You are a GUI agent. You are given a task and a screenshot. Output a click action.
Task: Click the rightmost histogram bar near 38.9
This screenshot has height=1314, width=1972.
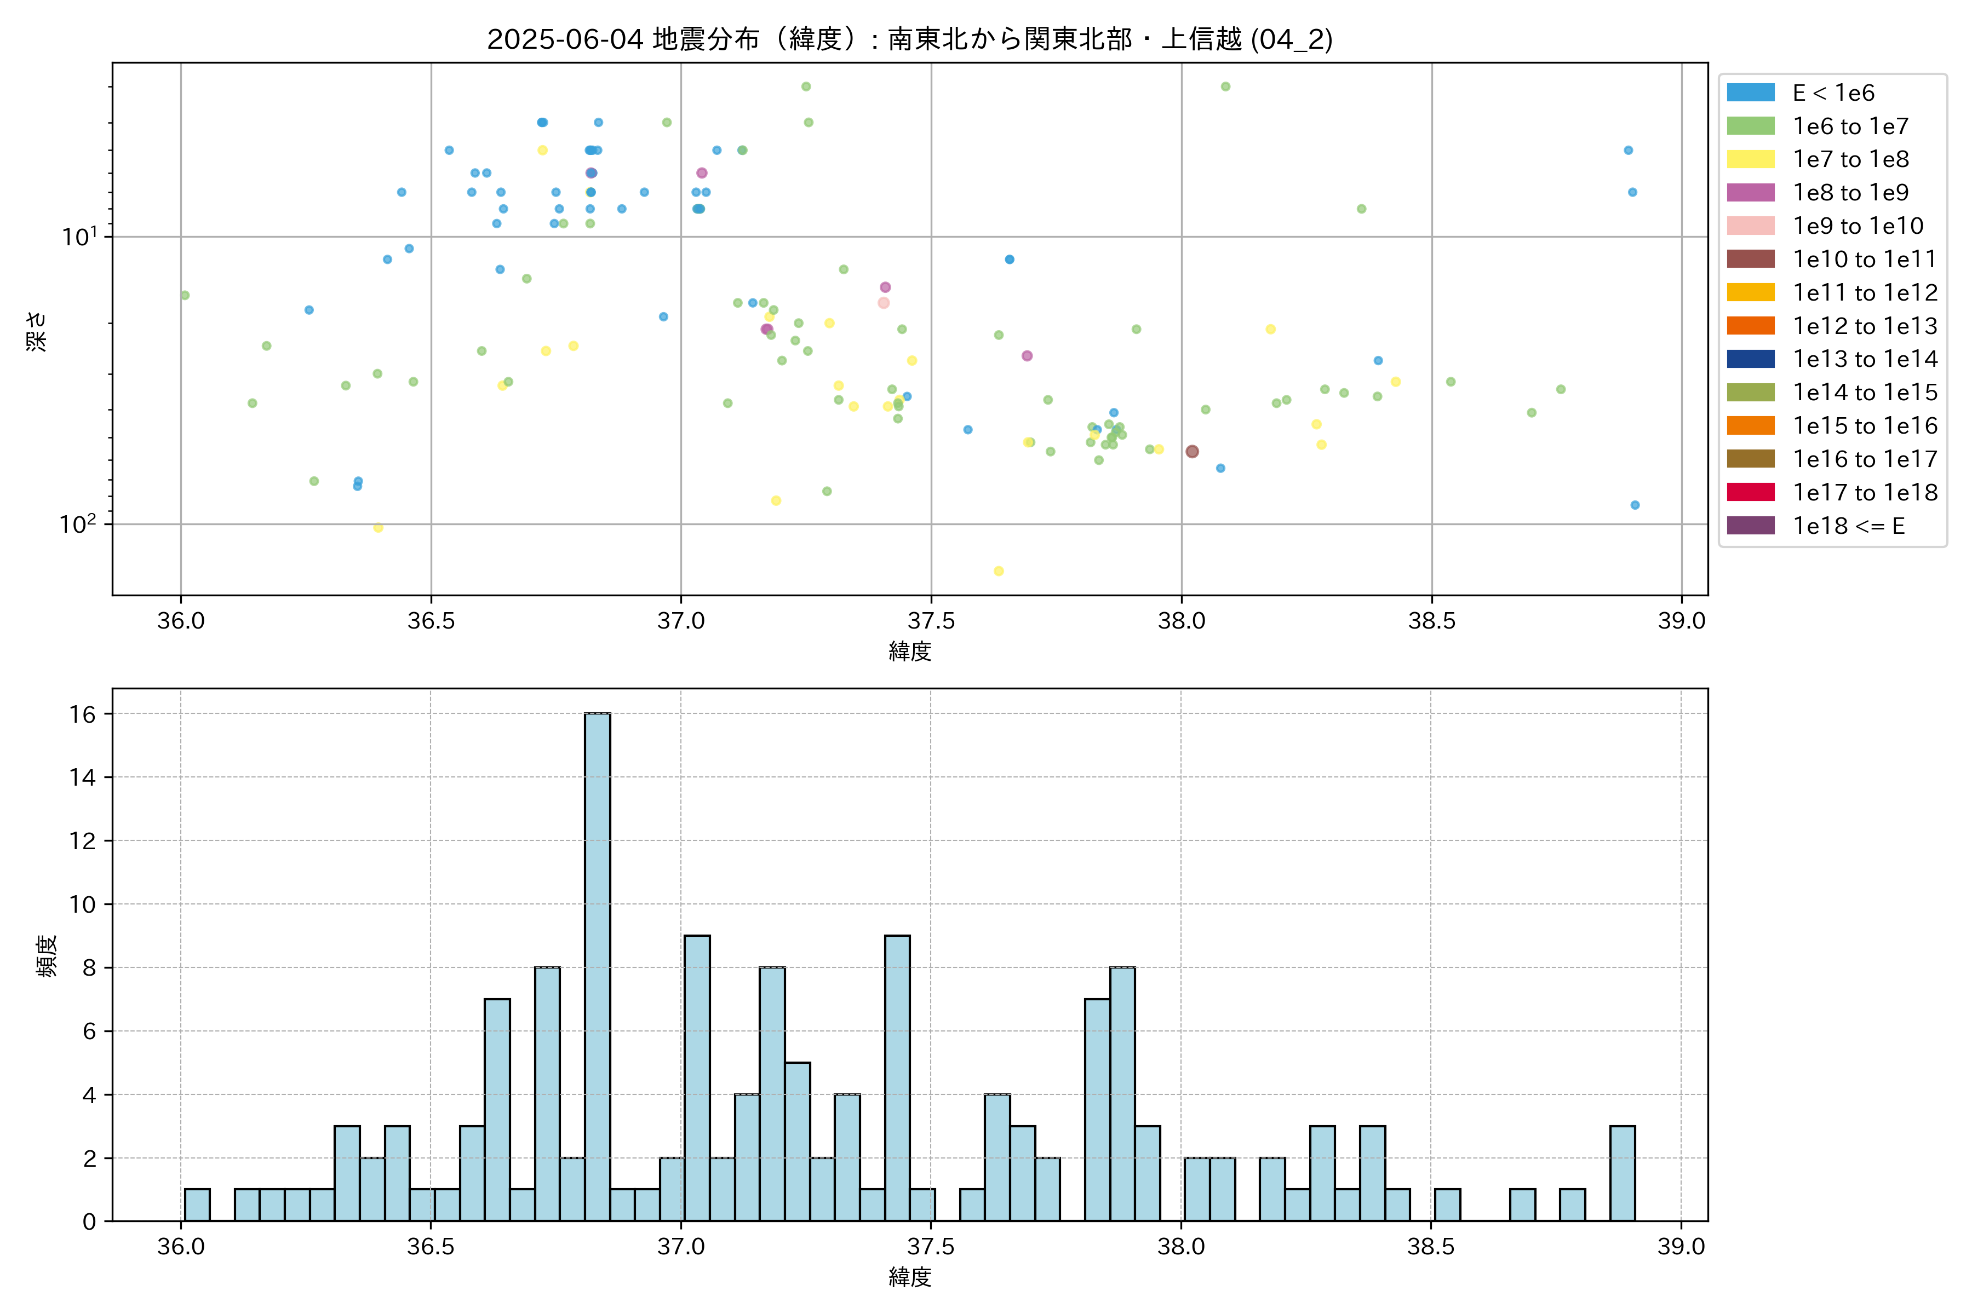[x=1621, y=1173]
